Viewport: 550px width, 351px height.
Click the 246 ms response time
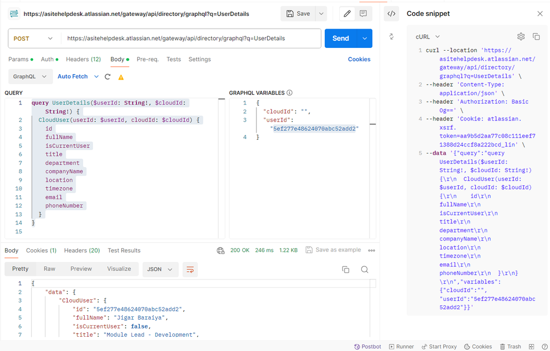click(264, 250)
